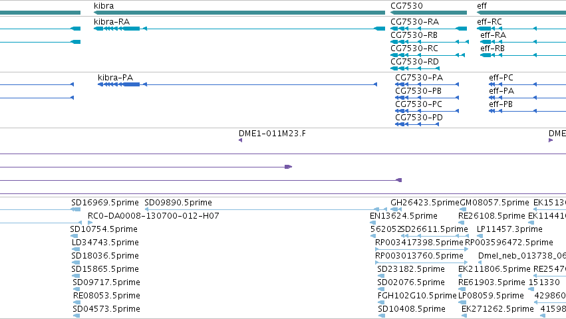Viewport: 566px width, 319px height.
Task: Click EST label GM08057.5prime
Action: 495,203
